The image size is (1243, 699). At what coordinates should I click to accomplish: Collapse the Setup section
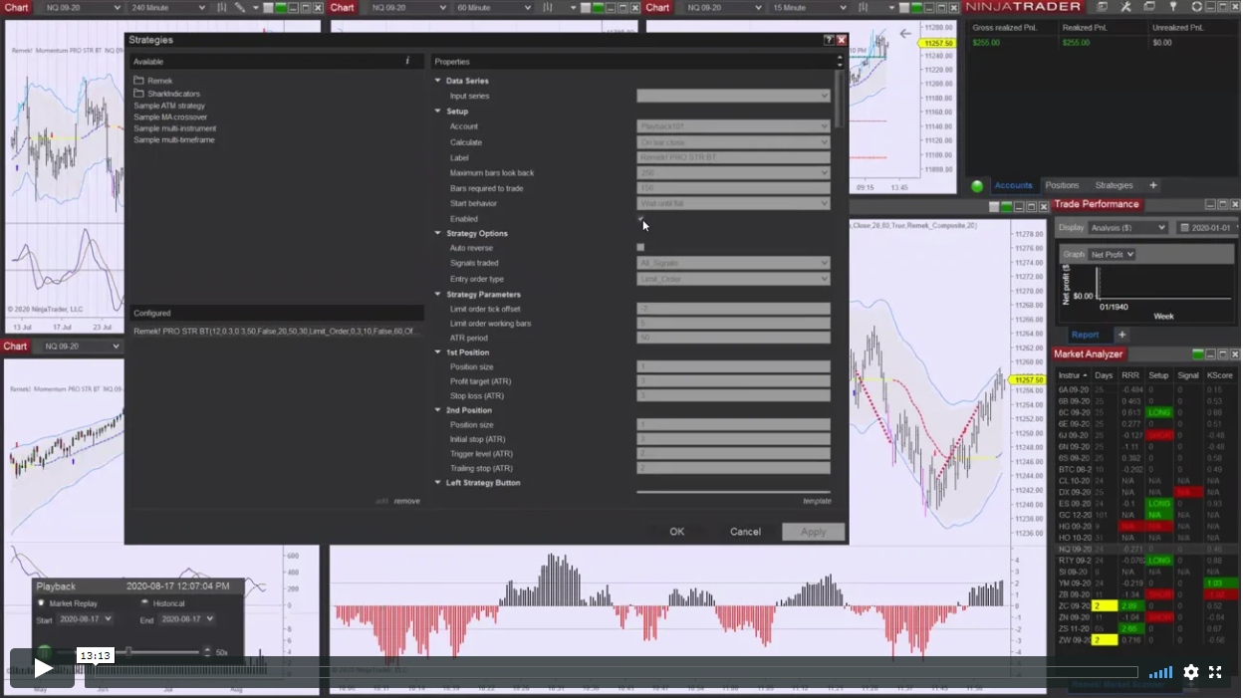point(437,112)
